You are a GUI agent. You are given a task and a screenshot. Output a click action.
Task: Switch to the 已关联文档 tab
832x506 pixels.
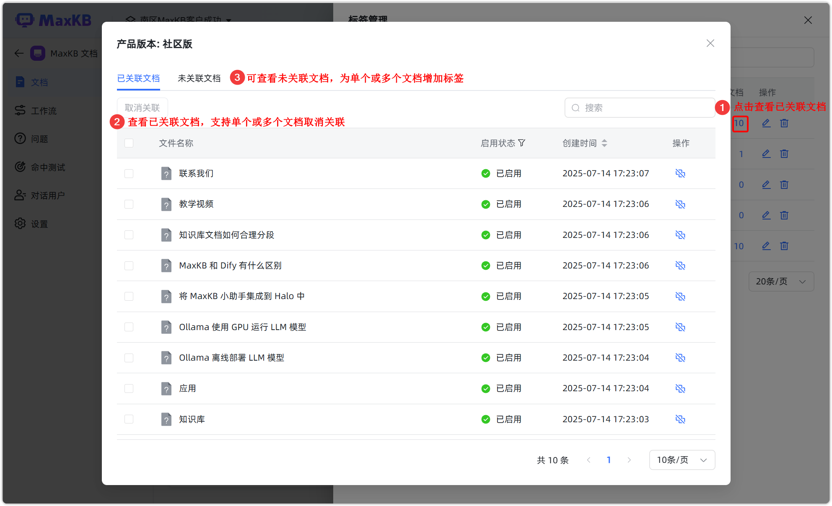(139, 78)
